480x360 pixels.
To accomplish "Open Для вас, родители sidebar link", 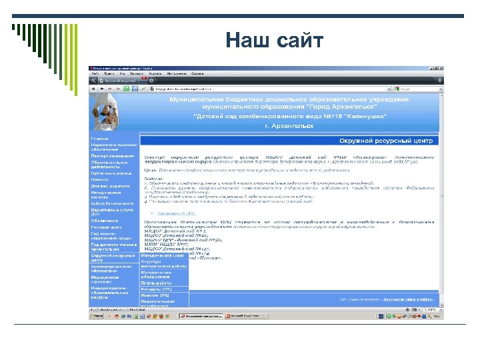I will pos(110,186).
